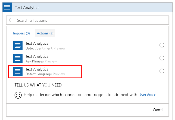Open info icon for Detect Language

click(x=162, y=71)
